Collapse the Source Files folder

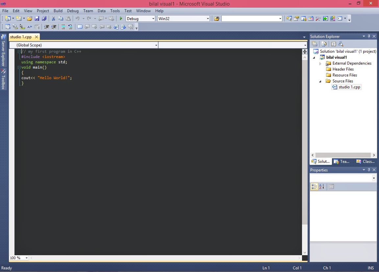coord(320,81)
